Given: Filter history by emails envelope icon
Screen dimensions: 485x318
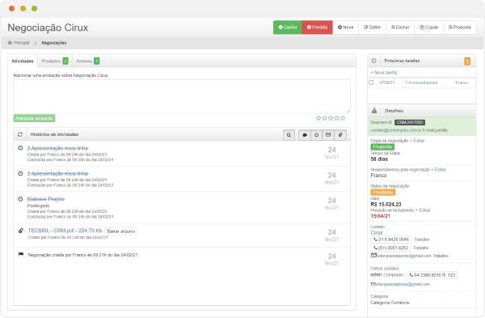Looking at the screenshot, I should 328,135.
